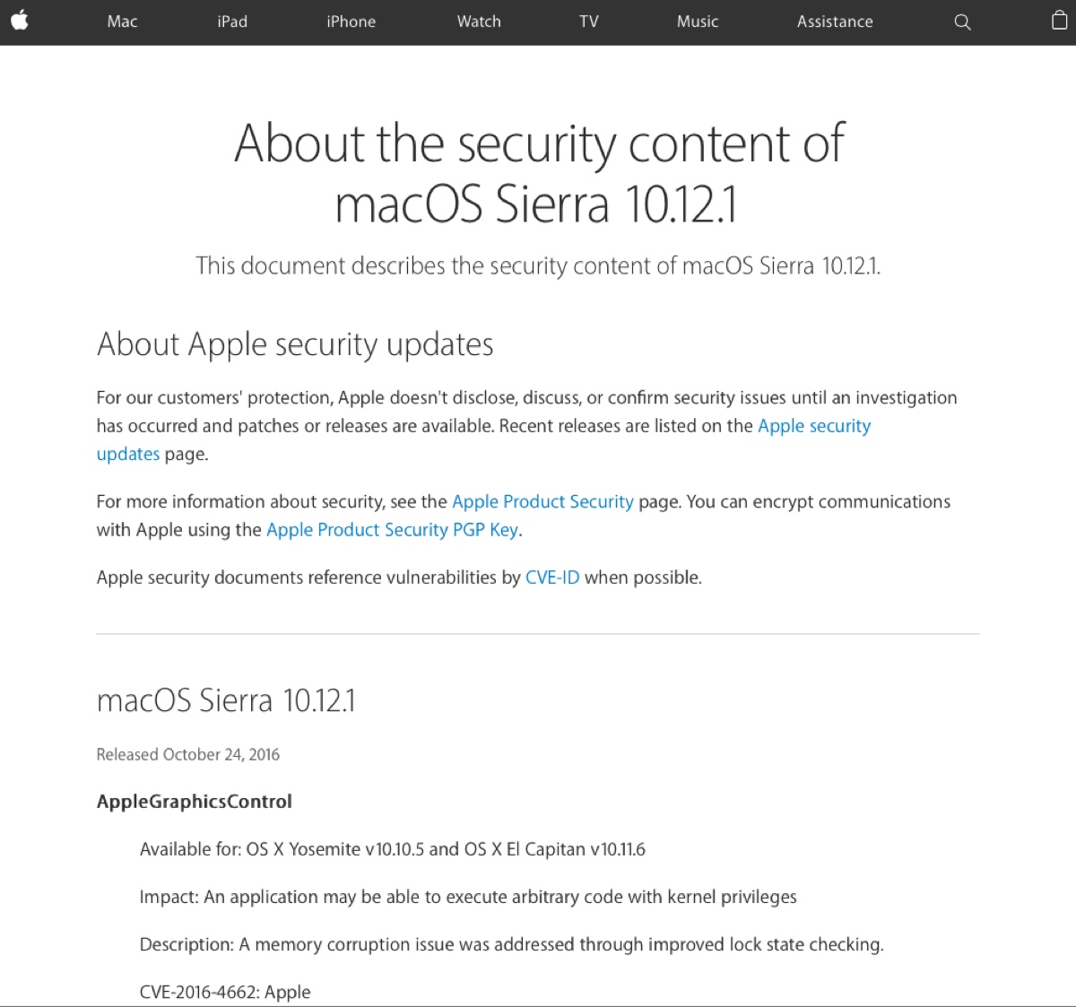The width and height of the screenshot is (1076, 1007).
Task: Select the Released October 24, 2016 text
Action: coord(187,754)
